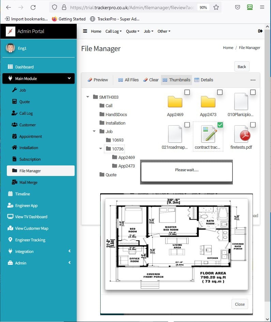Viewport: 271px width, 322px height.
Task: Collapse the 10736 folder node
Action: tap(101, 149)
